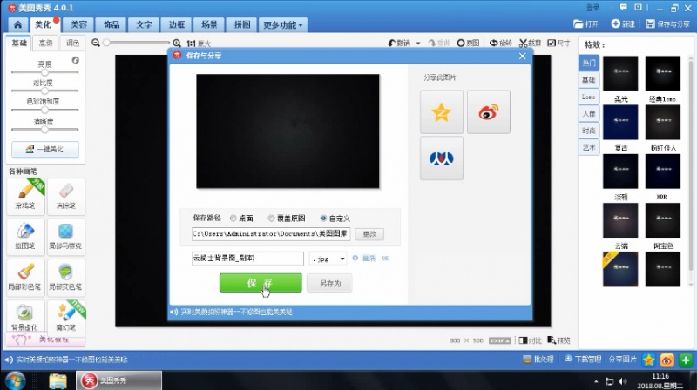Share image to Renren icon

click(442, 158)
